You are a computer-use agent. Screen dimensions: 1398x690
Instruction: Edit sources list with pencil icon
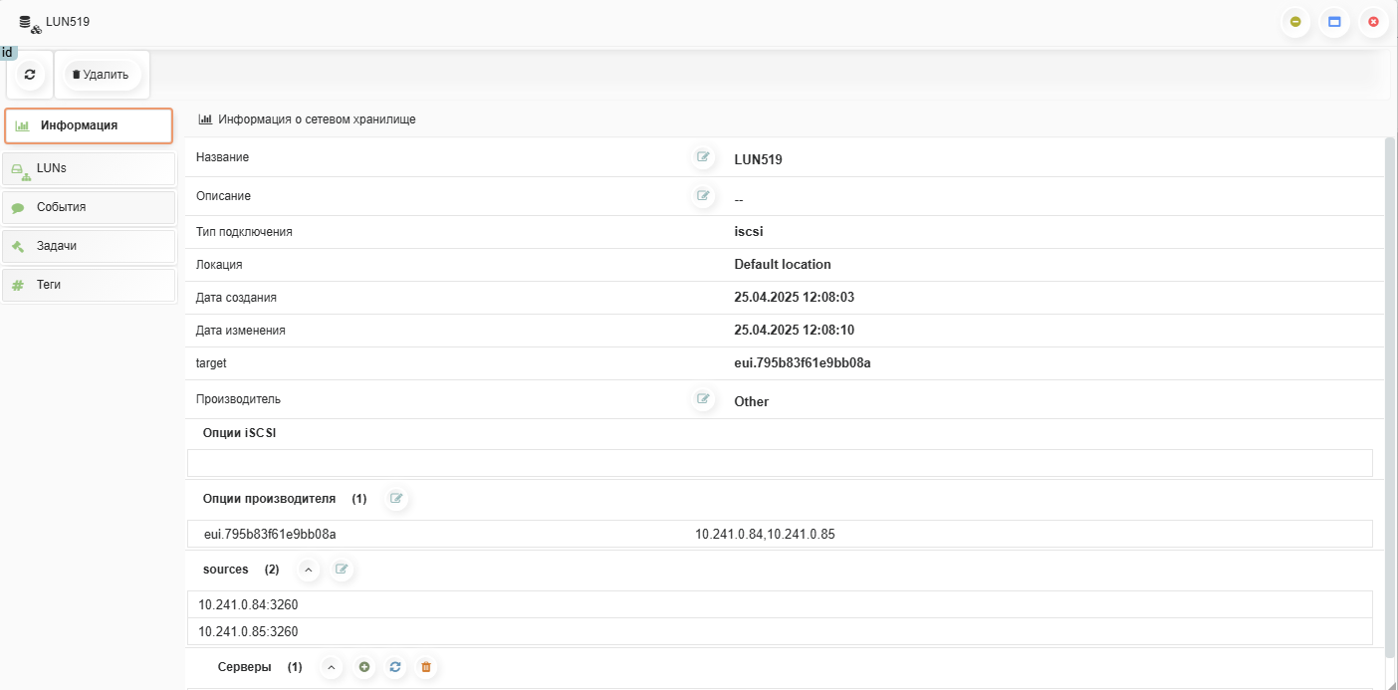343,570
